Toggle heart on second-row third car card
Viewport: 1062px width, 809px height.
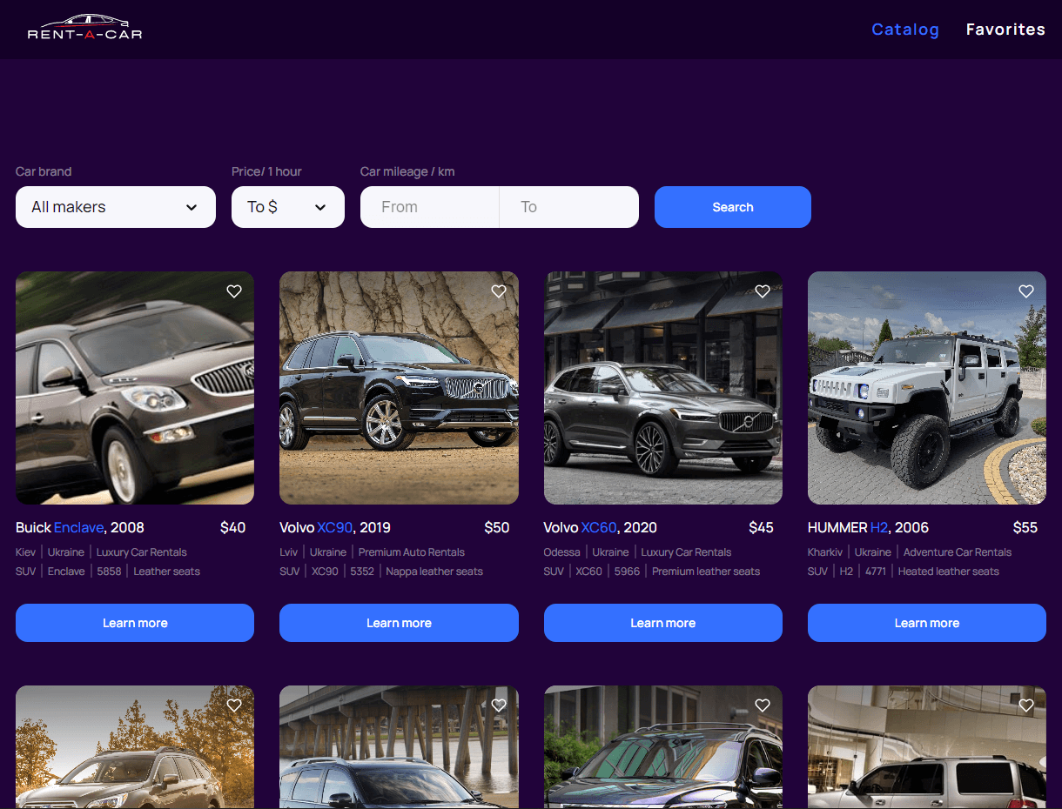tap(763, 705)
